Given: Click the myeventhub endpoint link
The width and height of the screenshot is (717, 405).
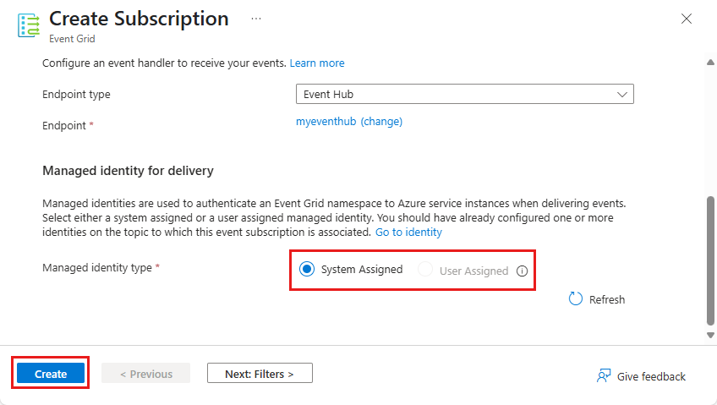Looking at the screenshot, I should 326,122.
